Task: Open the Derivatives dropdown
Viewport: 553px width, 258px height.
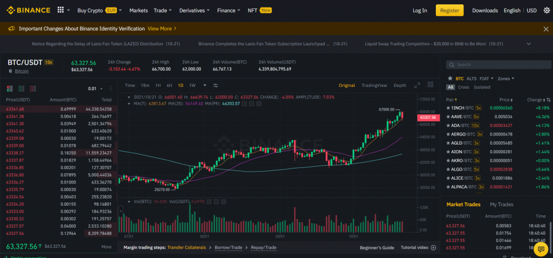Action: point(194,10)
